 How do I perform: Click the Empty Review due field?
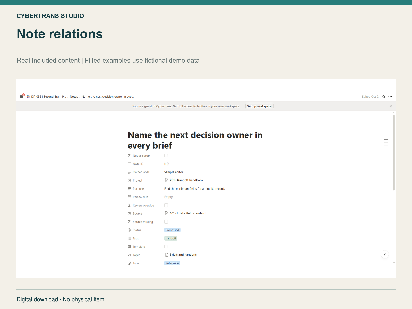point(168,197)
